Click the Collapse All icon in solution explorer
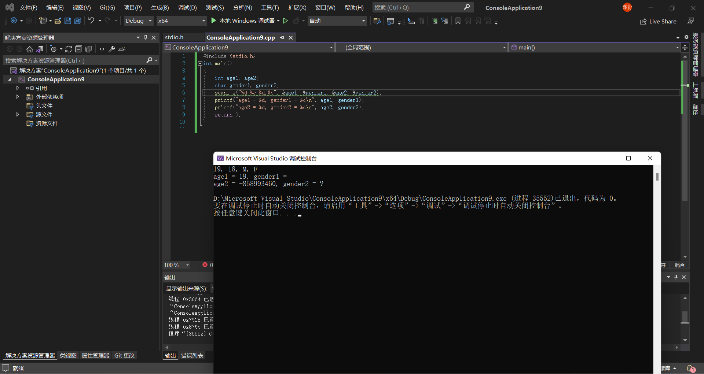This screenshot has width=704, height=374. (x=78, y=49)
